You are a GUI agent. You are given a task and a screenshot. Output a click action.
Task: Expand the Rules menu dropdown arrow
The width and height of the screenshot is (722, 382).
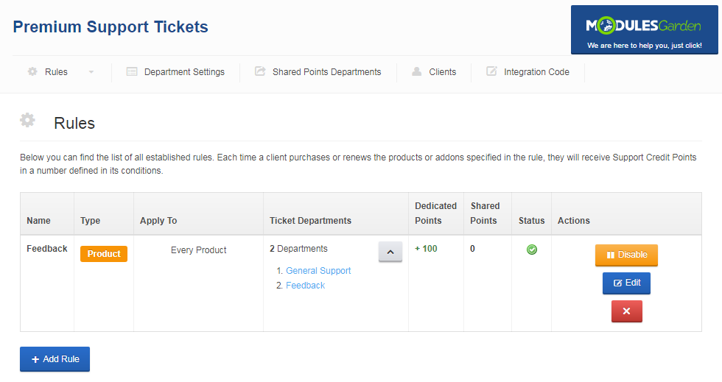pyautogui.click(x=91, y=72)
